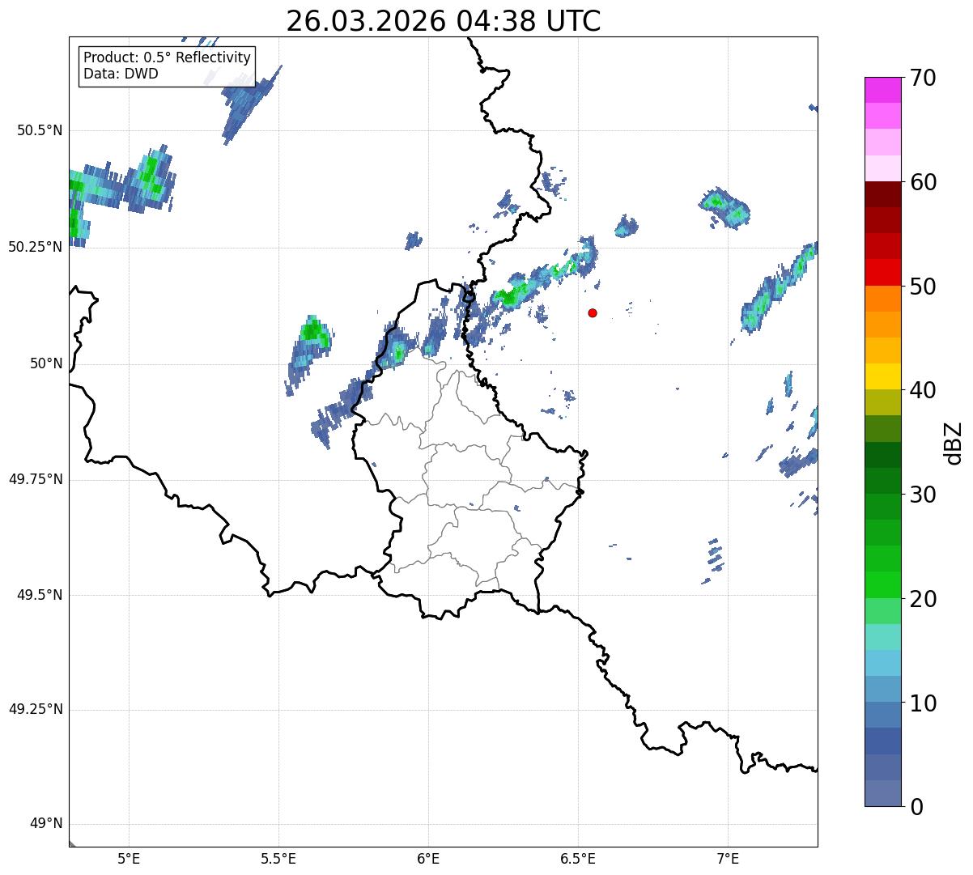
Task: Click the '5.5°E' longitude label
Action: point(278,858)
